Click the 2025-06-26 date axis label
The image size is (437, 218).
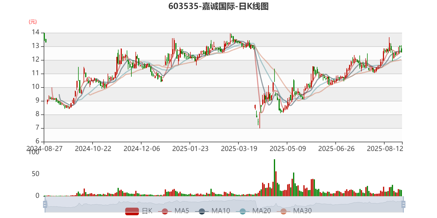pos(336,149)
